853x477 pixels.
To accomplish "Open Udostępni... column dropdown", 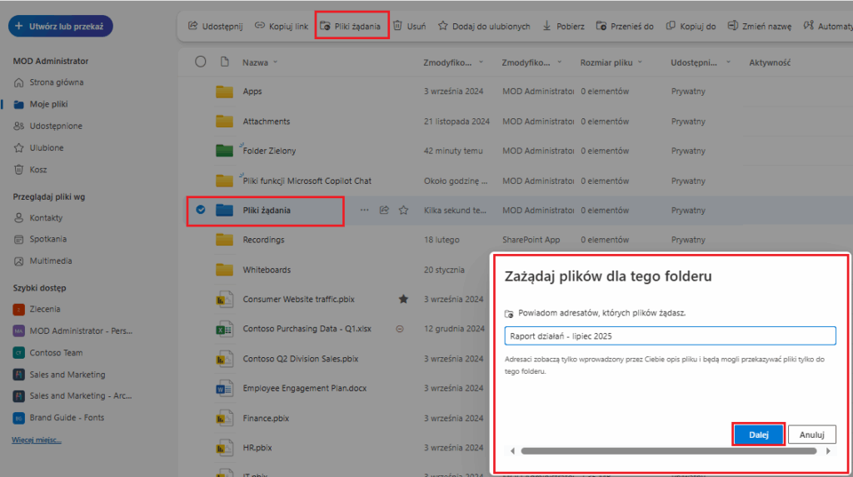I will point(701,62).
